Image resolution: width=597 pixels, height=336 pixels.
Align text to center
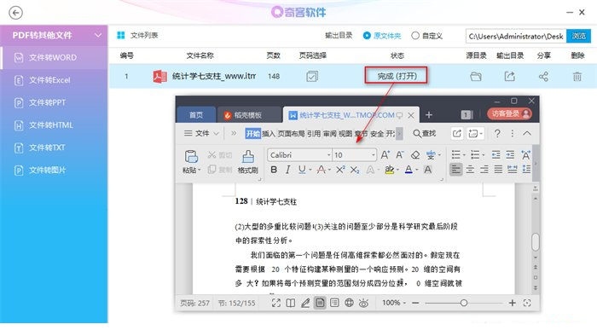[x=470, y=170]
